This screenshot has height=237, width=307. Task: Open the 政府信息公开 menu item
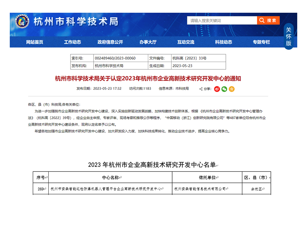pos(110,42)
